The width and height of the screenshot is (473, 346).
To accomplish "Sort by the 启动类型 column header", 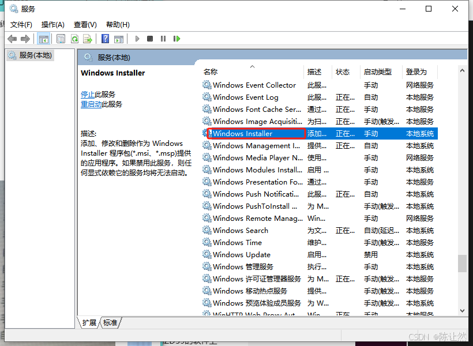I will 381,72.
